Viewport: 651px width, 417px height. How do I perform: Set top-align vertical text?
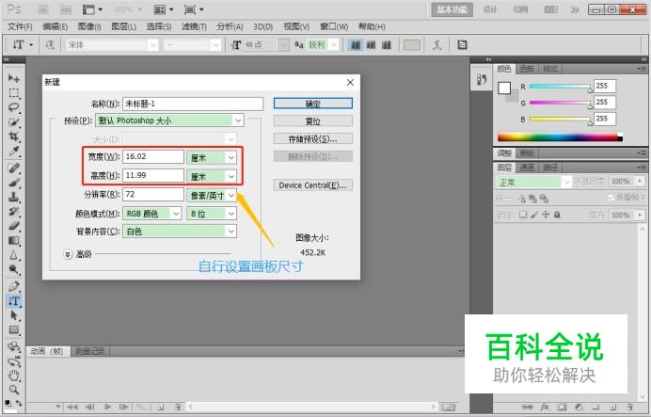point(356,45)
